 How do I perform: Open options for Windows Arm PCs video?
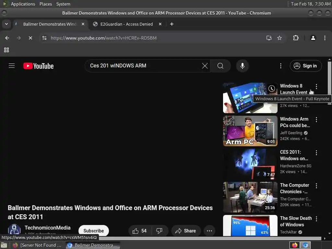pyautogui.click(x=316, y=120)
